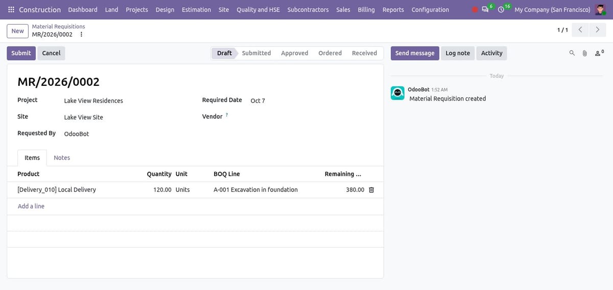Open the activities clock icon
613x290 pixels.
(501, 10)
